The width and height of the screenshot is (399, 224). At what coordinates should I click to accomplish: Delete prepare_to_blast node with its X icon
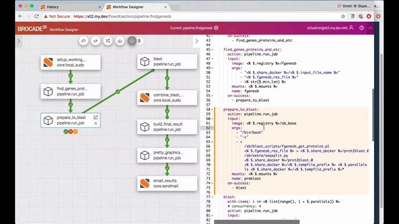[x=95, y=123]
